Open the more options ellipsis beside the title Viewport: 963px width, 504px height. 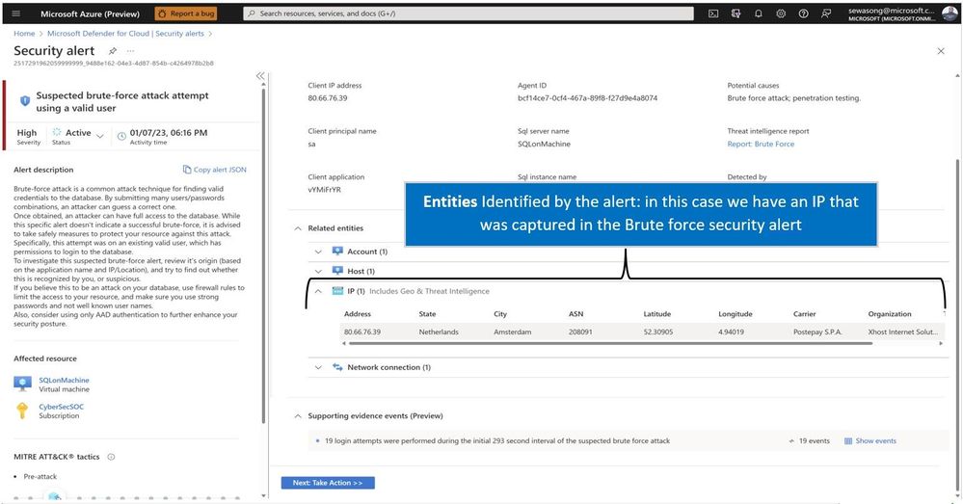[130, 51]
